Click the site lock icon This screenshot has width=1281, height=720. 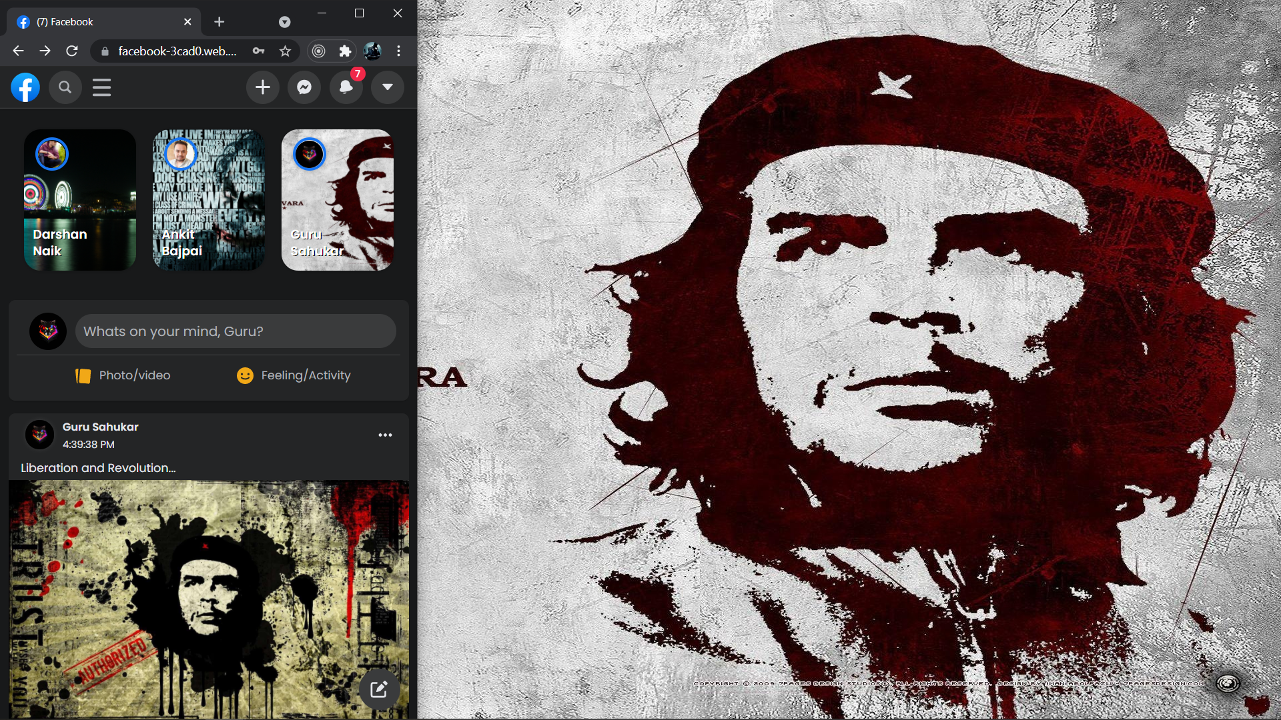(x=105, y=51)
